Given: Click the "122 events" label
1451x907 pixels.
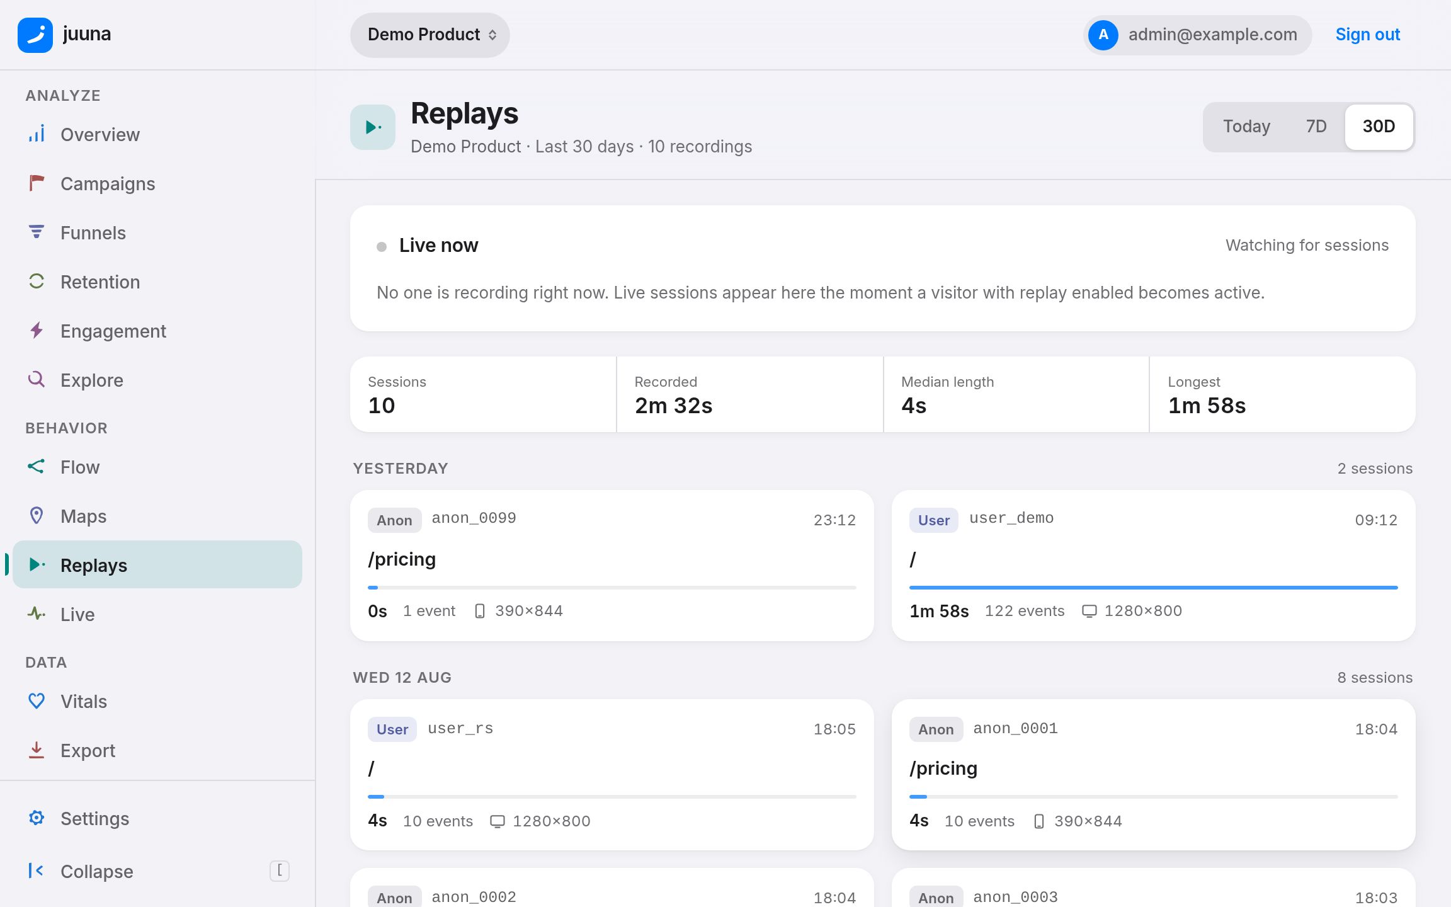Looking at the screenshot, I should click(1025, 611).
